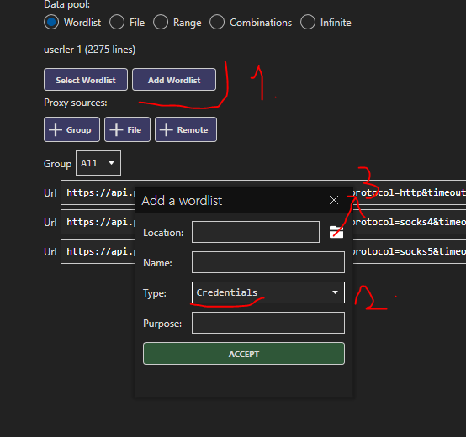Click the 'Proxy sources:' label
The width and height of the screenshot is (466, 437).
76,103
